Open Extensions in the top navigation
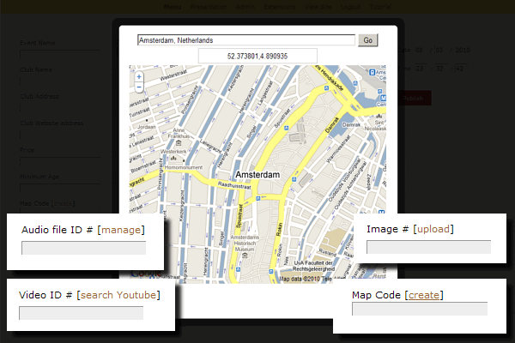 point(280,7)
